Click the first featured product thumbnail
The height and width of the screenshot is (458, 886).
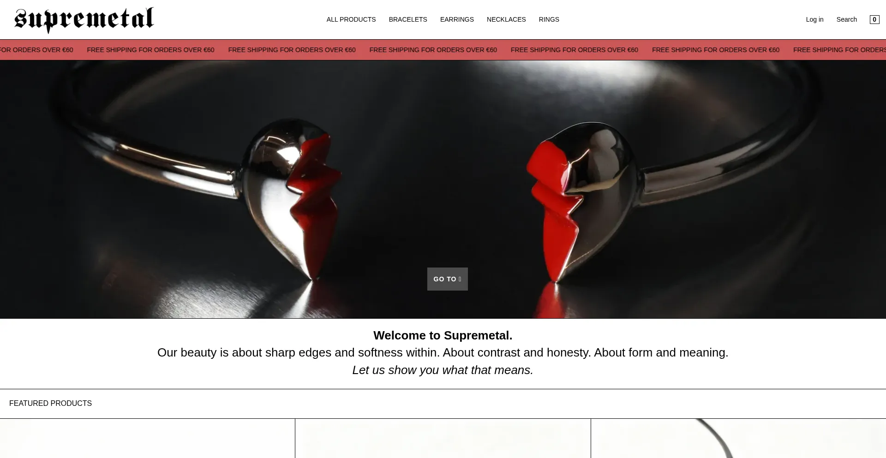pos(147,438)
